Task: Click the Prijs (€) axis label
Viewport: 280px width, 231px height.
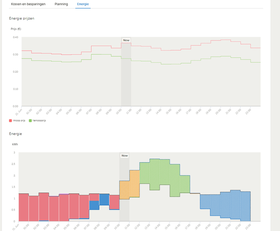Action: click(x=16, y=29)
